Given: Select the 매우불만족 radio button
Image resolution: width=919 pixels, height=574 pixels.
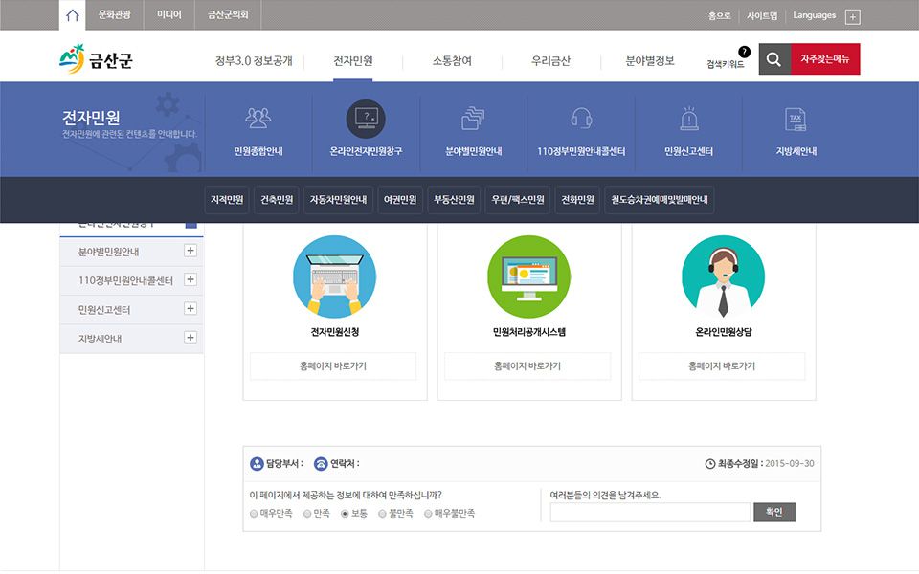Looking at the screenshot, I should tap(428, 514).
